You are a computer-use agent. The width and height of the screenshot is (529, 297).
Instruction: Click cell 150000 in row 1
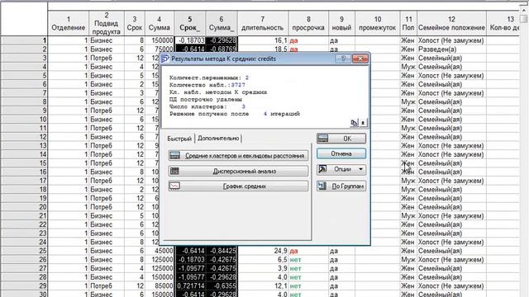(x=160, y=40)
